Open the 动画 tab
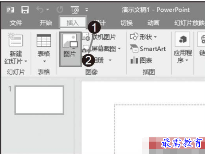The width and height of the screenshot is (205, 154). pos(154,23)
